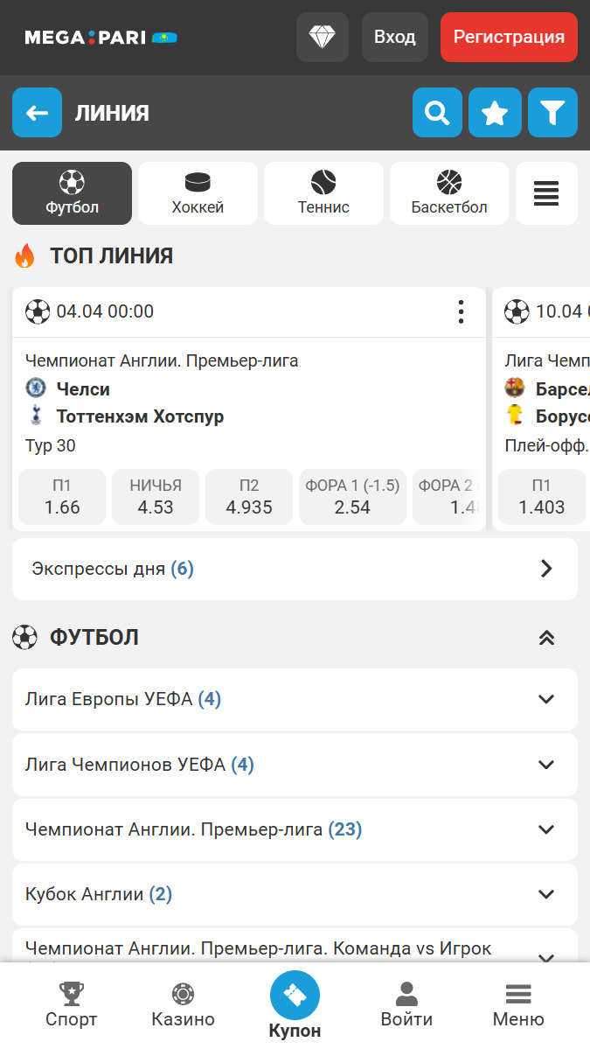Viewport: 590px width, 1049px height.
Task: Open favorites with the star icon
Action: [495, 112]
